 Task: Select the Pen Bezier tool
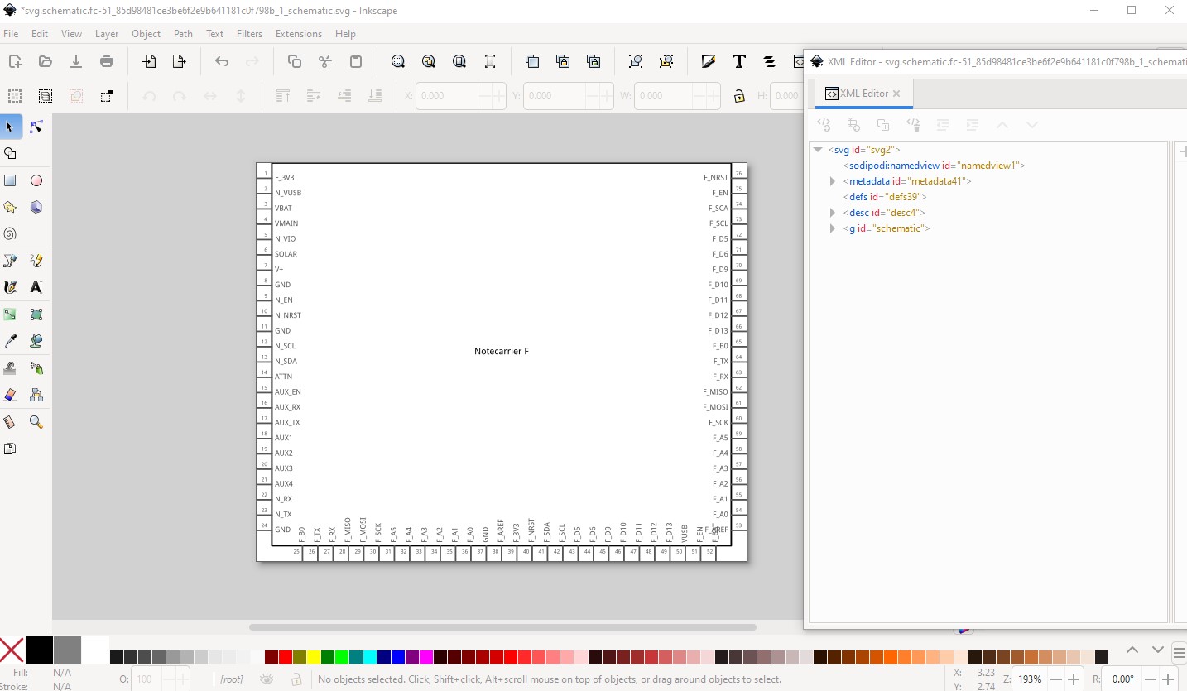point(10,261)
